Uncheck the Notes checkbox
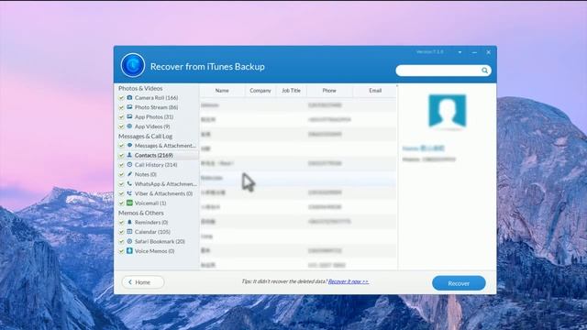Image resolution: width=587 pixels, height=330 pixels. [x=121, y=174]
